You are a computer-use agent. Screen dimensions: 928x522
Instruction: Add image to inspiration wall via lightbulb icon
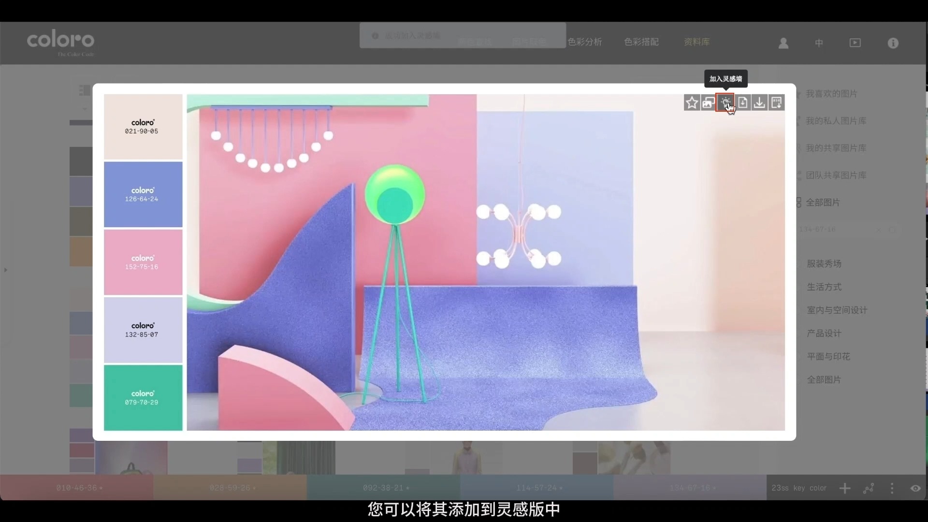725,102
